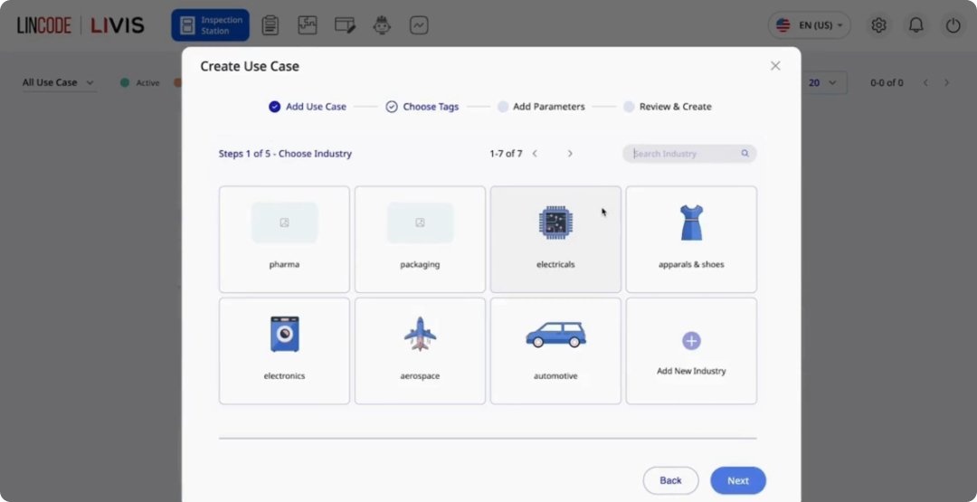Open the Inspection Station tab
Screen dimensions: 977x502
[210, 25]
